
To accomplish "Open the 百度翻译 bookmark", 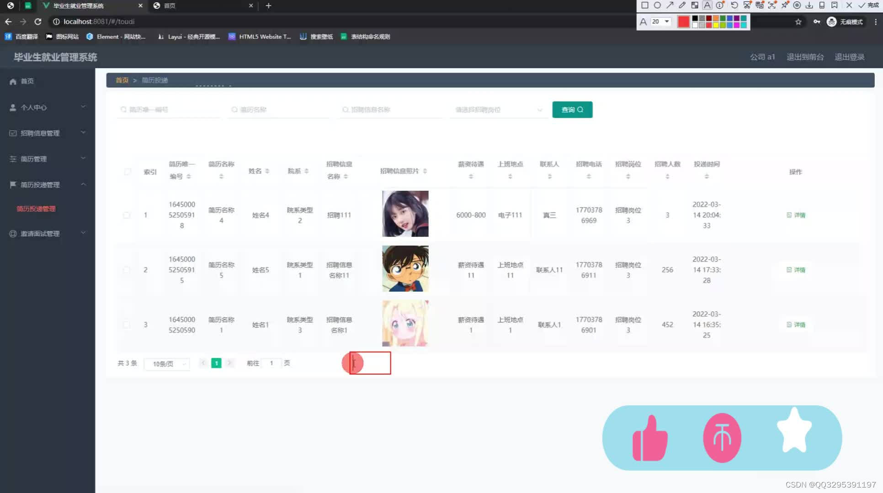I will pyautogui.click(x=21, y=37).
